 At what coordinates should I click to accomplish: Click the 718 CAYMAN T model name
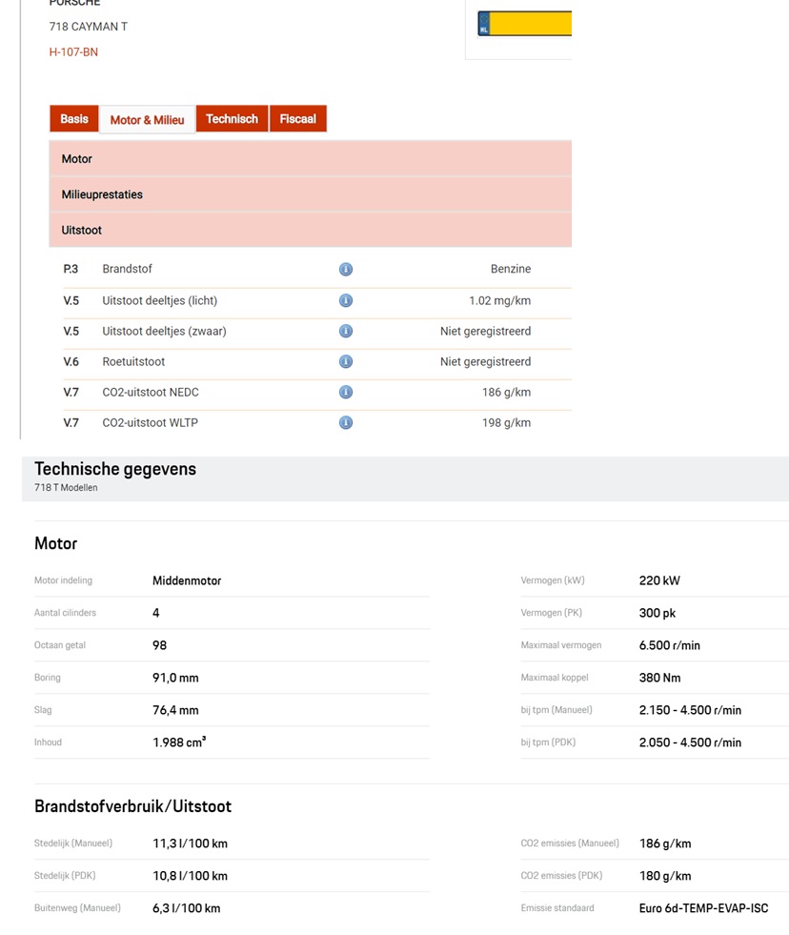(89, 27)
